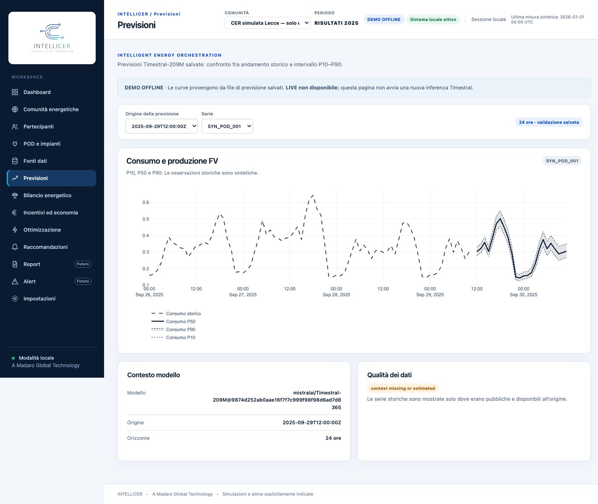Image resolution: width=598 pixels, height=504 pixels.
Task: Open the Comunità dropdown selector
Action: (267, 23)
